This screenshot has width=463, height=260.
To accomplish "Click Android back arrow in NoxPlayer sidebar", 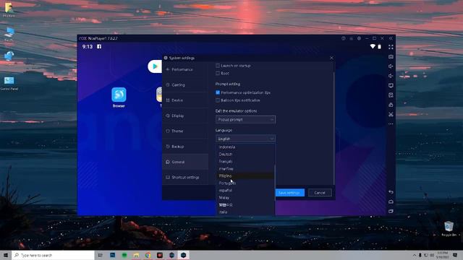I will 391,192.
